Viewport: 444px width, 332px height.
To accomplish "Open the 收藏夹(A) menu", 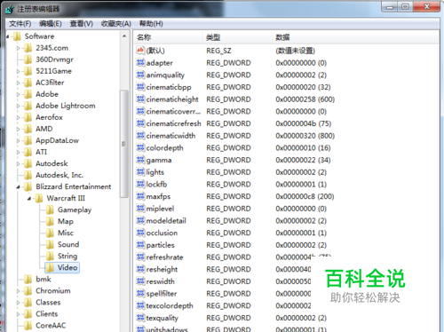I will point(116,24).
